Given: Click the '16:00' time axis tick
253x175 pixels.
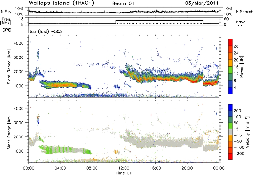Looking at the screenshot, I should [155, 168].
